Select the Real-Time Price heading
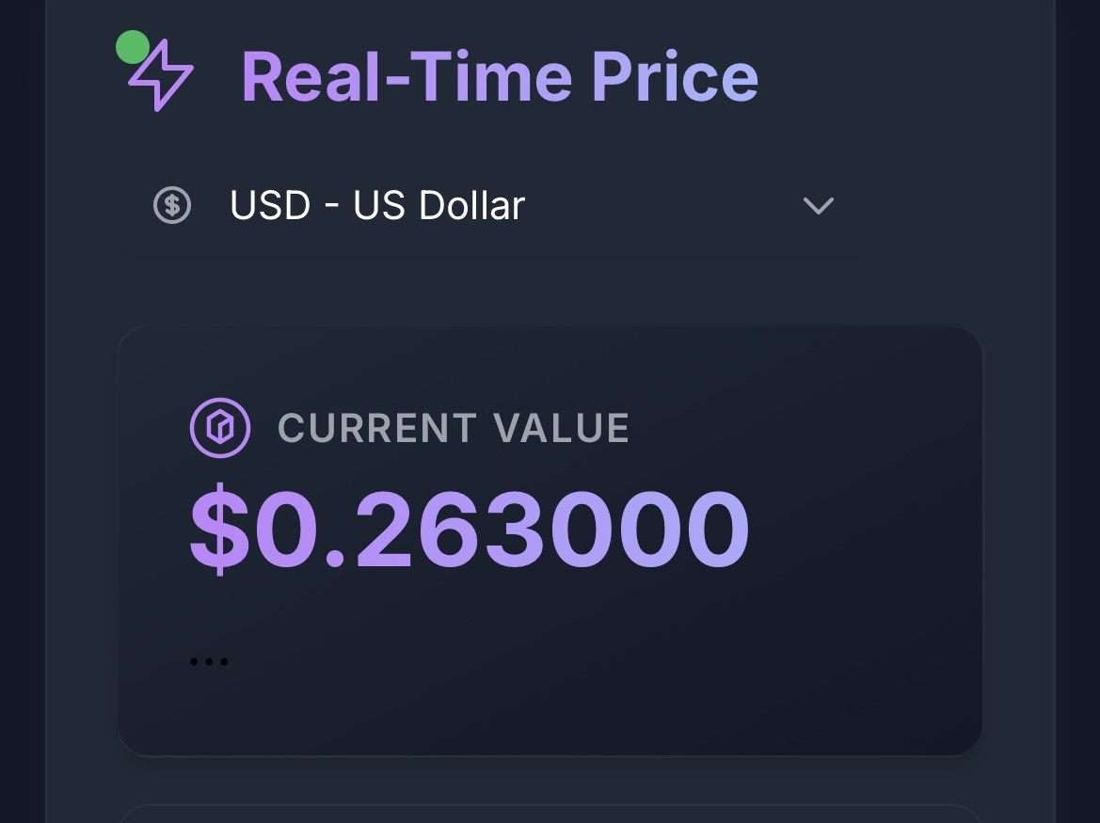 [500, 77]
